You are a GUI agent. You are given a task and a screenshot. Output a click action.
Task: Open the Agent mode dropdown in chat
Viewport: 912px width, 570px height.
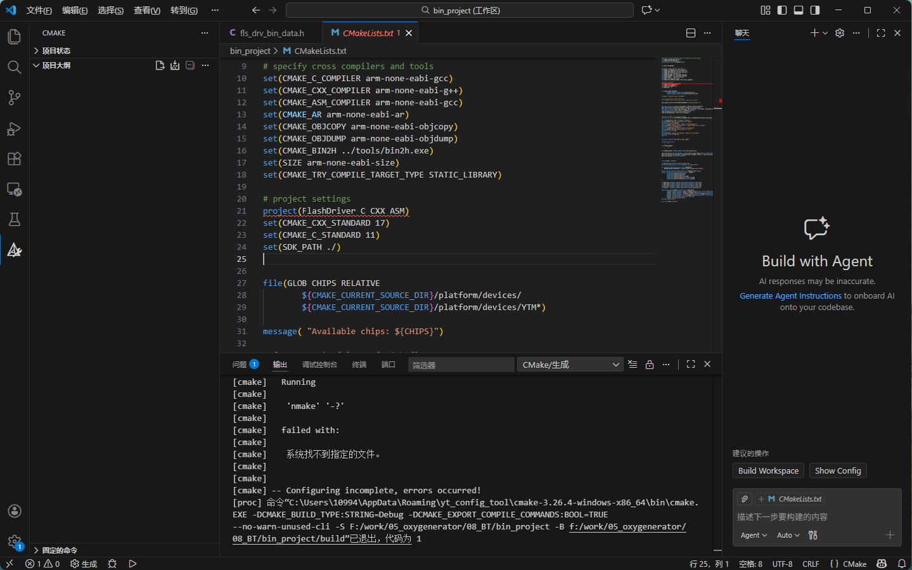pos(754,535)
